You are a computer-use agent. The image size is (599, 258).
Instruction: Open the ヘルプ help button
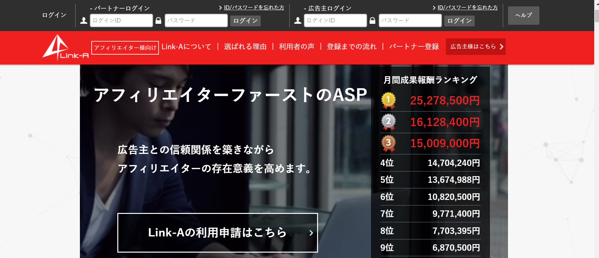(523, 16)
